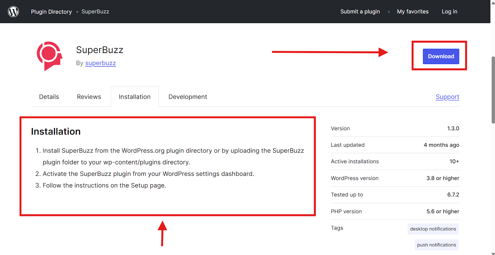Click version value 1.3.0
495x255 pixels.
453,129
